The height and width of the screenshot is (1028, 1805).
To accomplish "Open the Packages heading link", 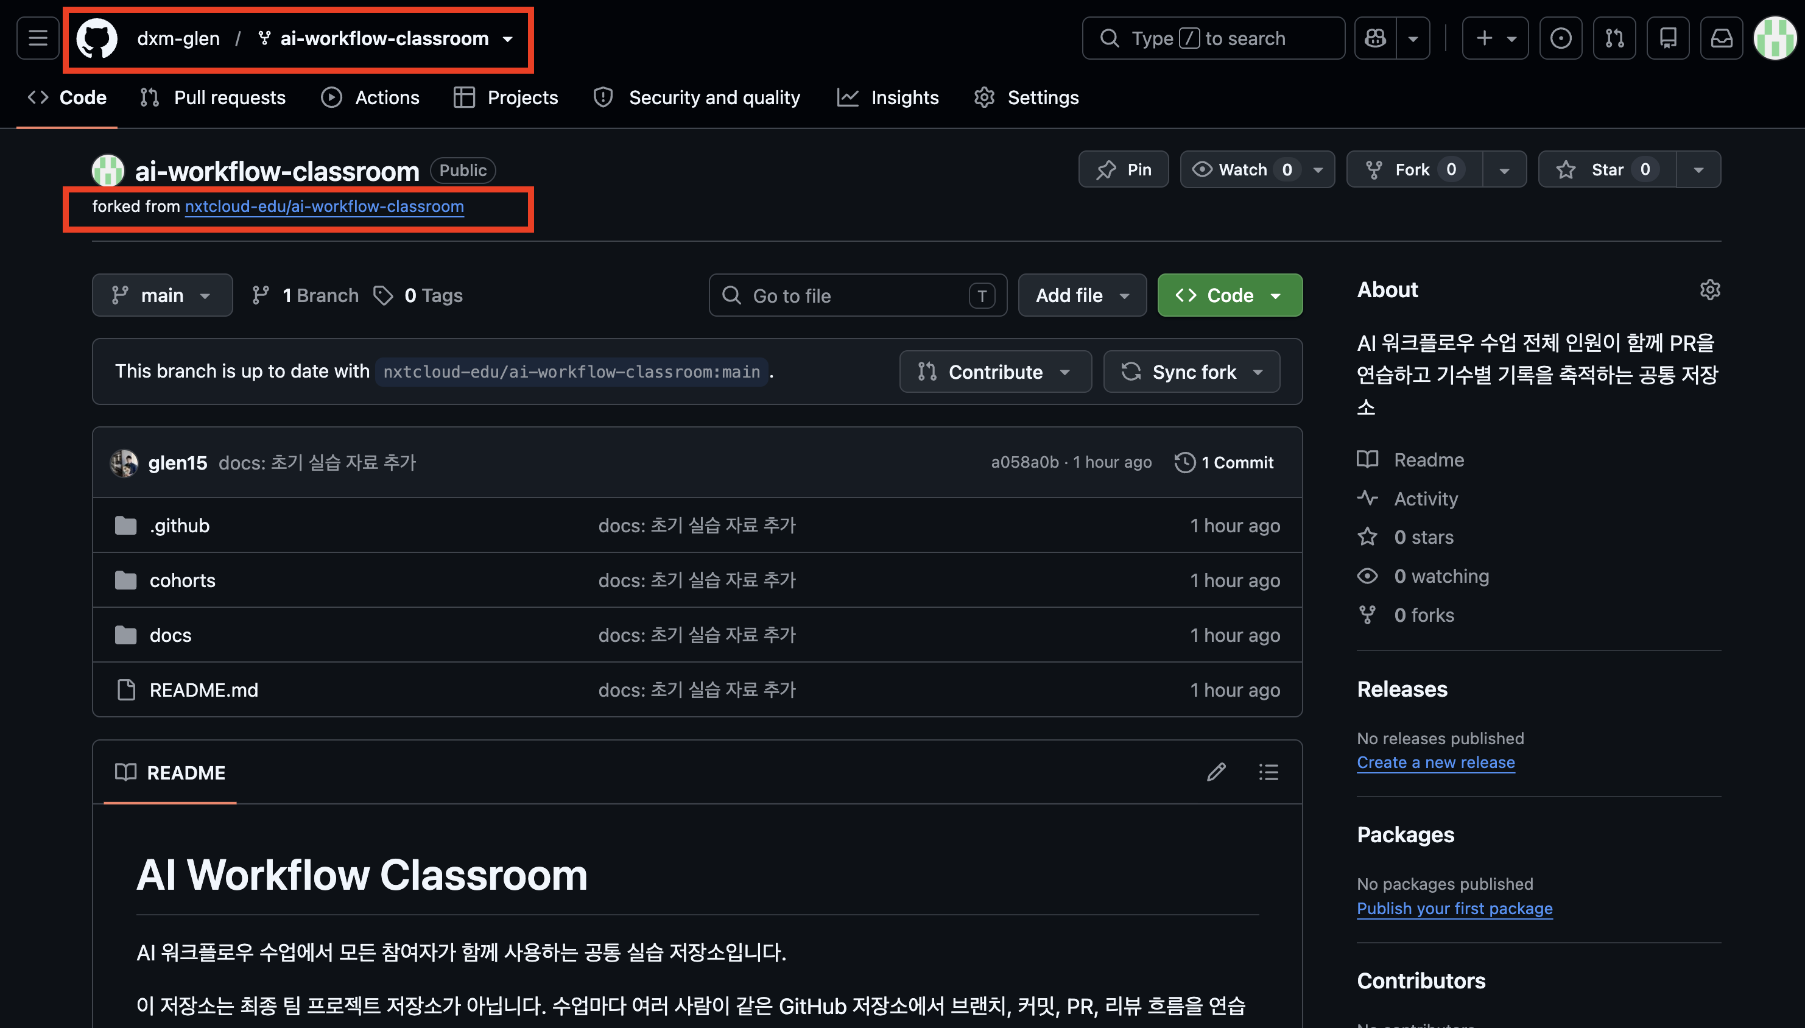I will (x=1406, y=836).
